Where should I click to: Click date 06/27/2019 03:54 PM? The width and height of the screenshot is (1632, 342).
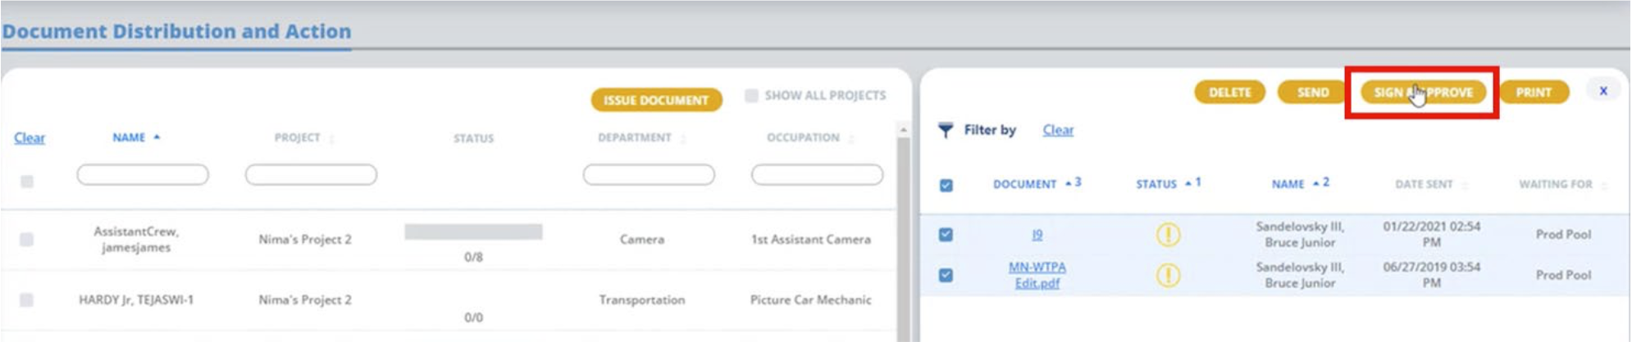1432,275
